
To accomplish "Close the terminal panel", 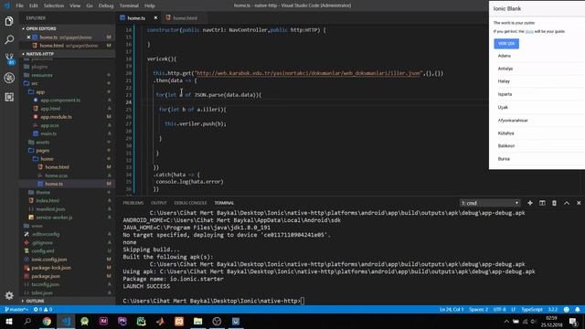I will coord(579,203).
